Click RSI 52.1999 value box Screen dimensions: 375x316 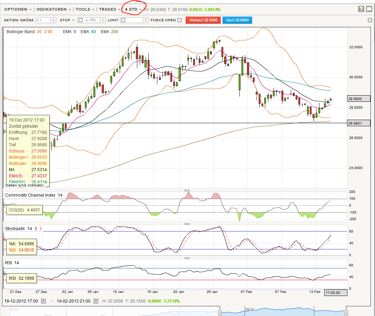coord(21,278)
